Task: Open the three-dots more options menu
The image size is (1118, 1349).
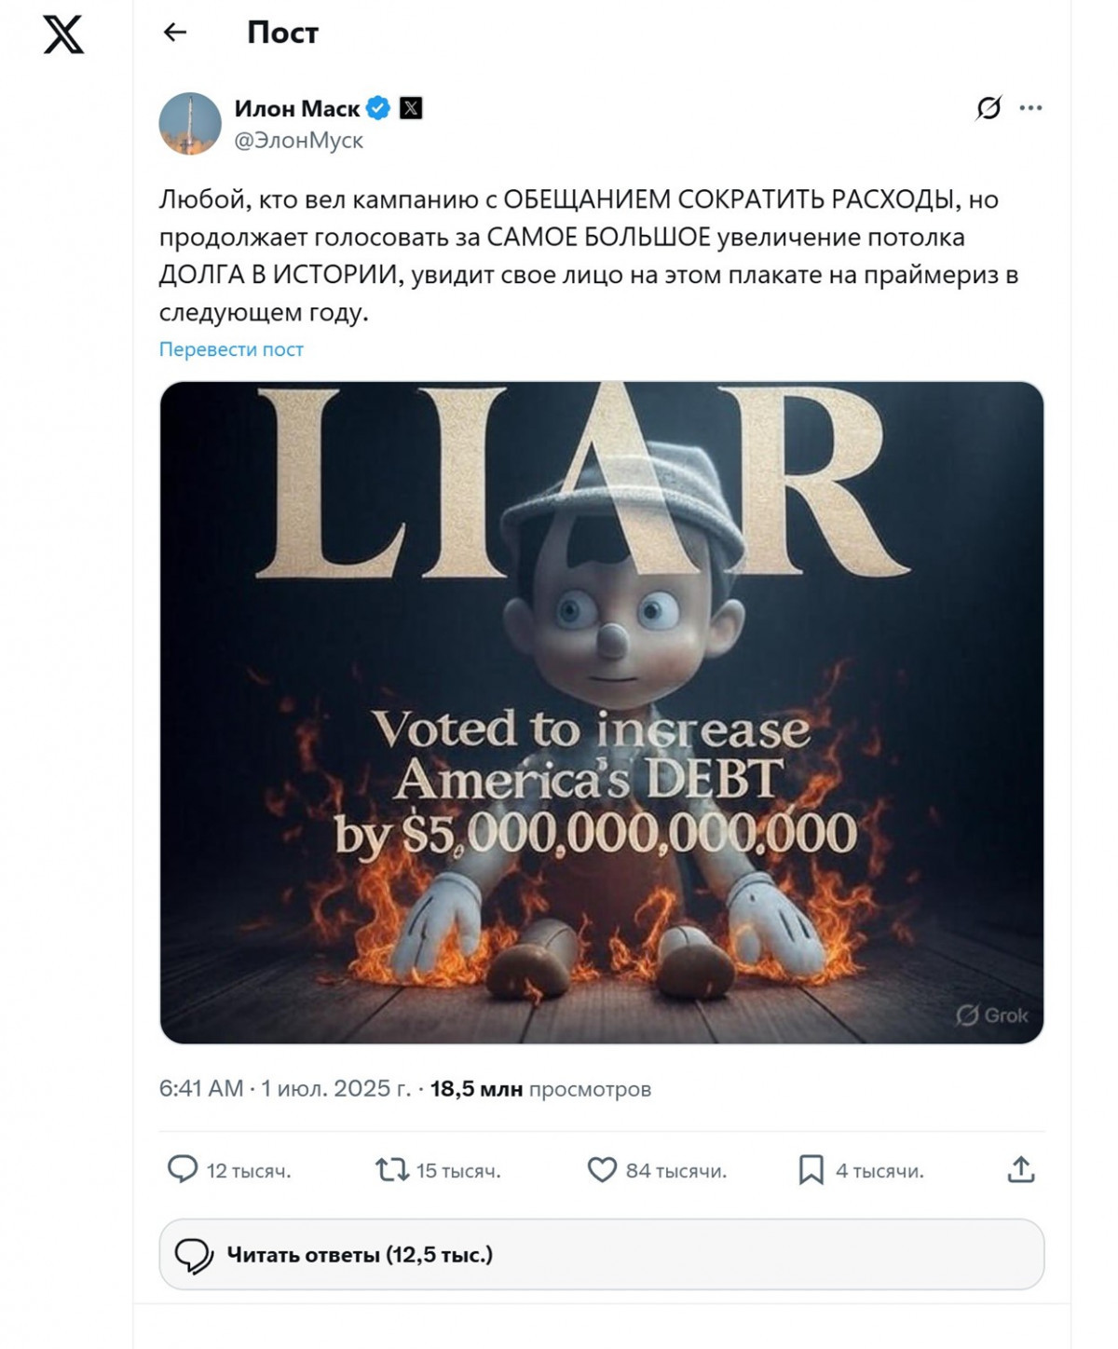Action: pos(1030,108)
